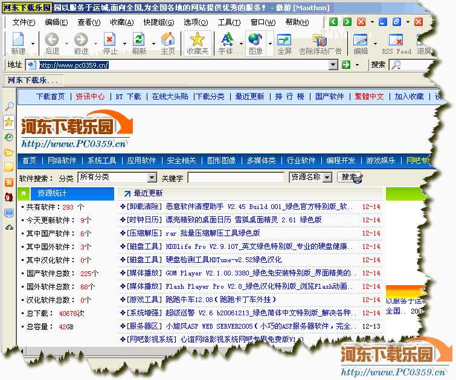The width and height of the screenshot is (456, 380).
Task: Open the 下载首页 navigation link
Action: pos(50,96)
